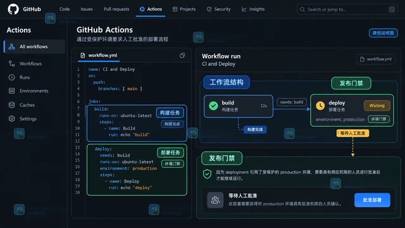Screen dimensions: 405x228
Task: Copy the workflow.yml code
Action: 182,55
